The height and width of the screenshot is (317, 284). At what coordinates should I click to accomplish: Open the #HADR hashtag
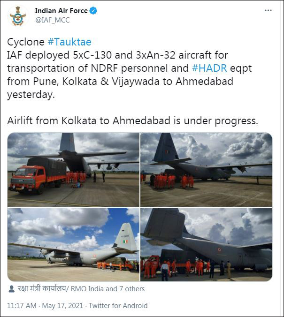[x=209, y=68]
